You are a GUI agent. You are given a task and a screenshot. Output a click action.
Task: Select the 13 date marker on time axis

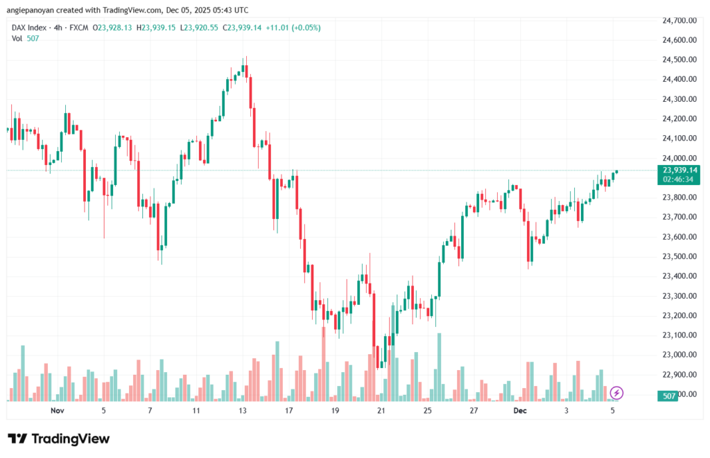click(x=243, y=410)
